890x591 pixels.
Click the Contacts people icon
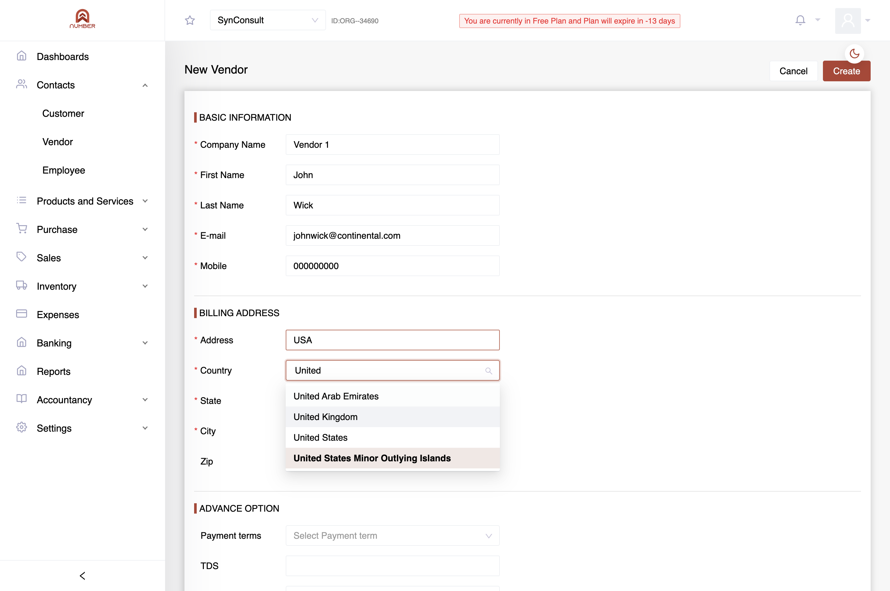click(22, 85)
